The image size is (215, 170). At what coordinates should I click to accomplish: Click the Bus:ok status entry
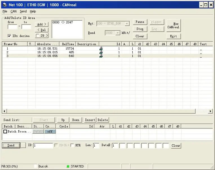pyautogui.click(x=43, y=166)
